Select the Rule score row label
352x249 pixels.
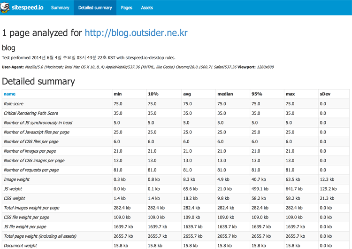[14, 104]
